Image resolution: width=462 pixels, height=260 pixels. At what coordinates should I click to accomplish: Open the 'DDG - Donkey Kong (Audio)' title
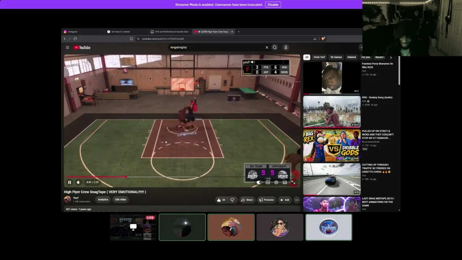[x=377, y=97]
